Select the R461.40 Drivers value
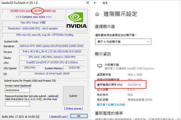Image resolution: width=181 pixels, height=120 pixels. 52,52
